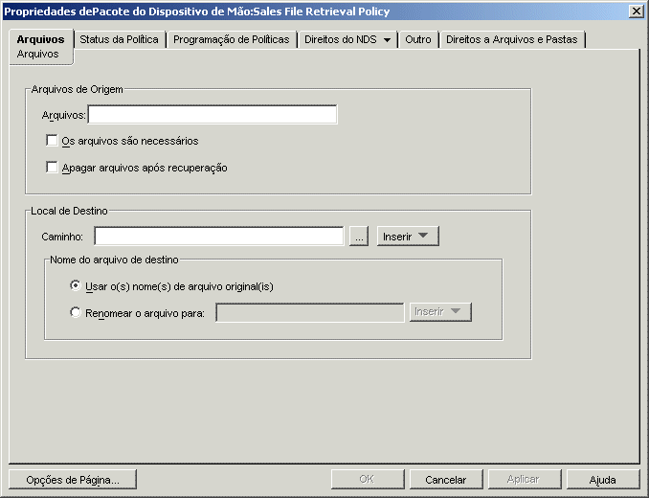
Task: Open the Programação de Políticas tab
Action: (231, 39)
